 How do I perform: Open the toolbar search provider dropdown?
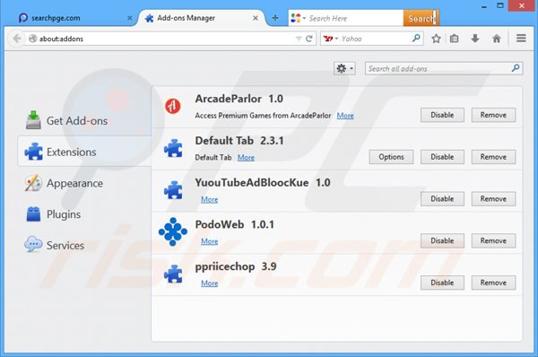pos(298,18)
